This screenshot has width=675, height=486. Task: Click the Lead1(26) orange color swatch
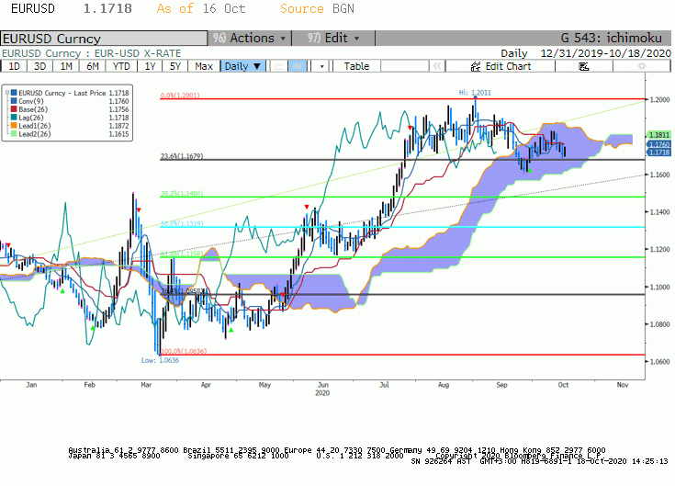coord(14,126)
